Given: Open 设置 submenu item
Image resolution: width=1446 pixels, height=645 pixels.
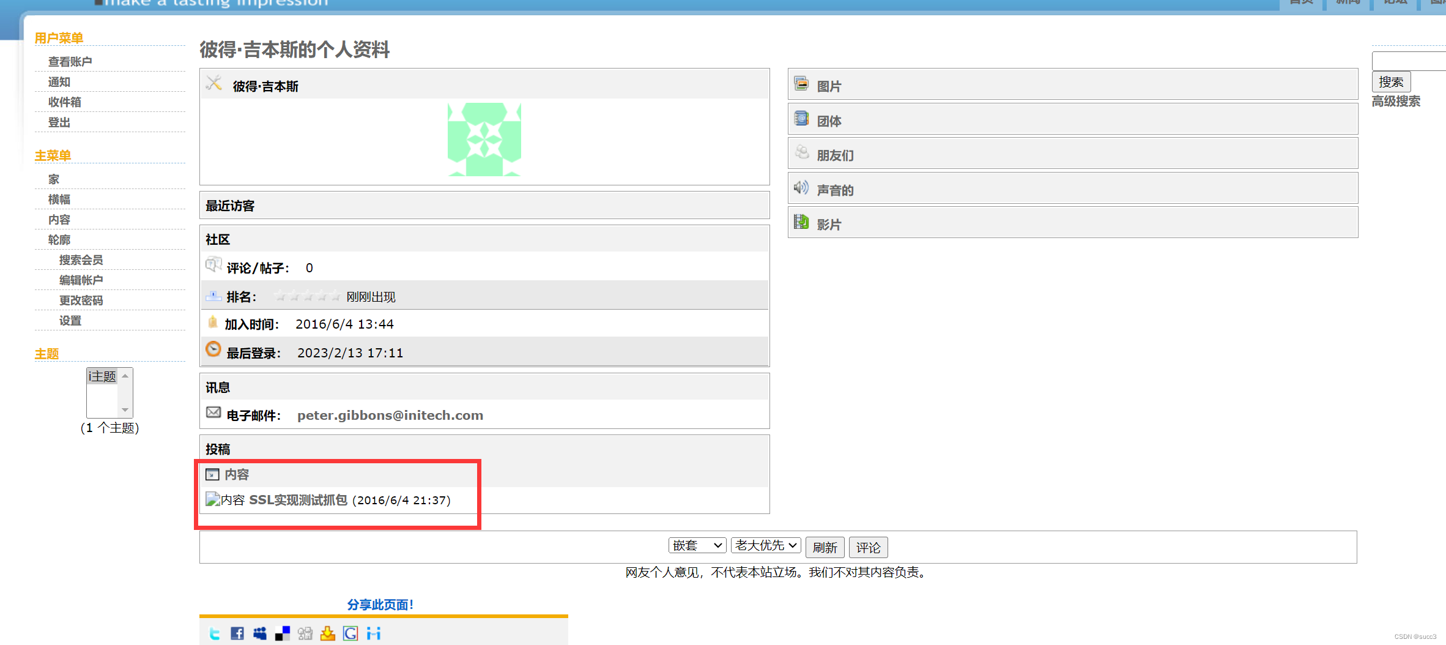Looking at the screenshot, I should (70, 321).
